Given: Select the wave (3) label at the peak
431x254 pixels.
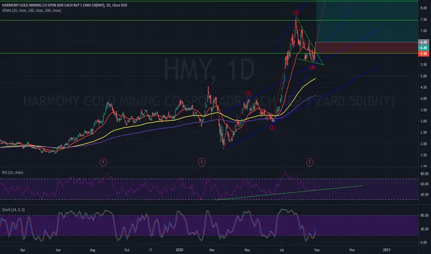Looking at the screenshot, I should click(x=296, y=12).
